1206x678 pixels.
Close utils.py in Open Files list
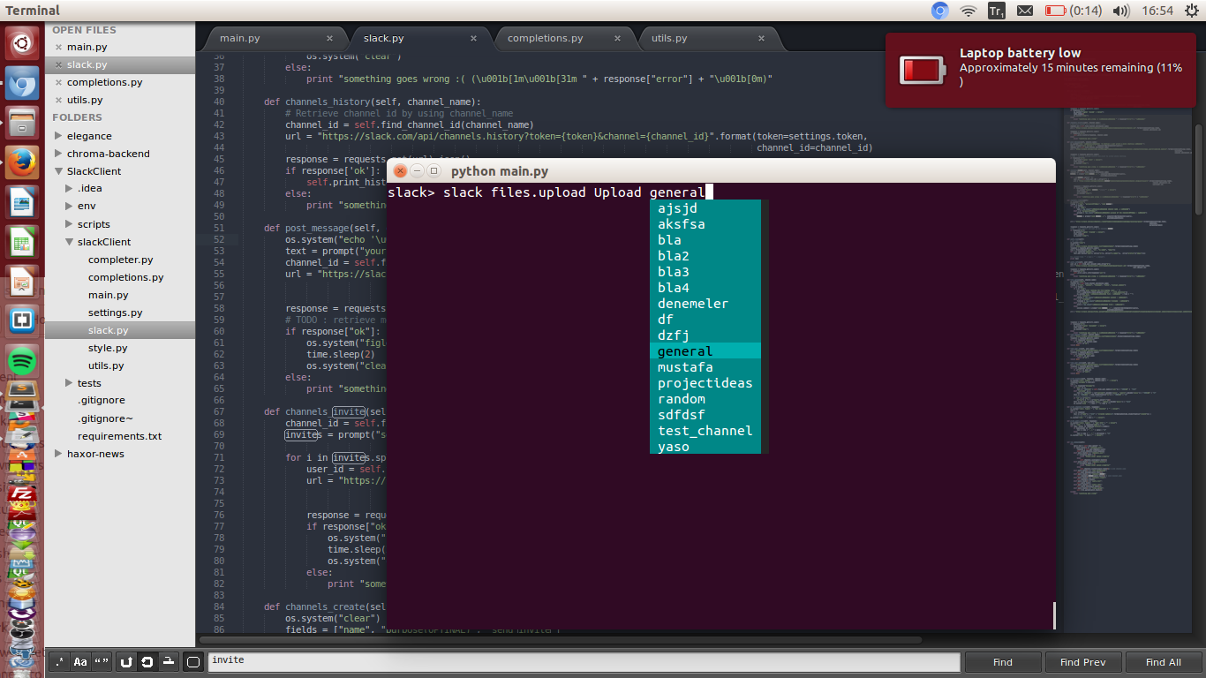coord(58,101)
